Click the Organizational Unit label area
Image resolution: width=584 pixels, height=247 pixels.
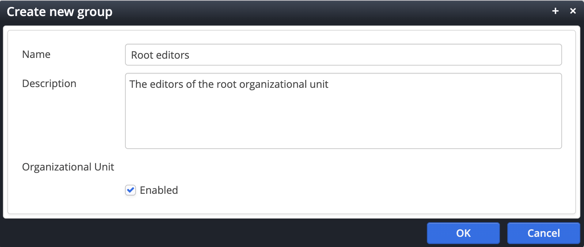tap(68, 166)
